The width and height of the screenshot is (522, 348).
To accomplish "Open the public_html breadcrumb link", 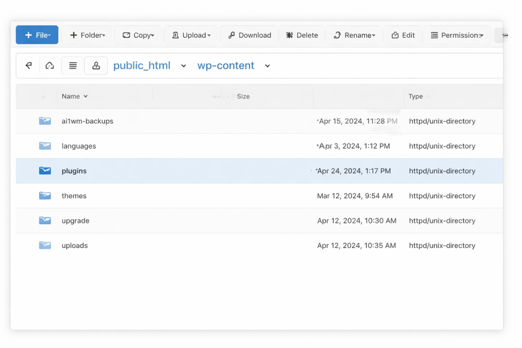I will pyautogui.click(x=142, y=66).
